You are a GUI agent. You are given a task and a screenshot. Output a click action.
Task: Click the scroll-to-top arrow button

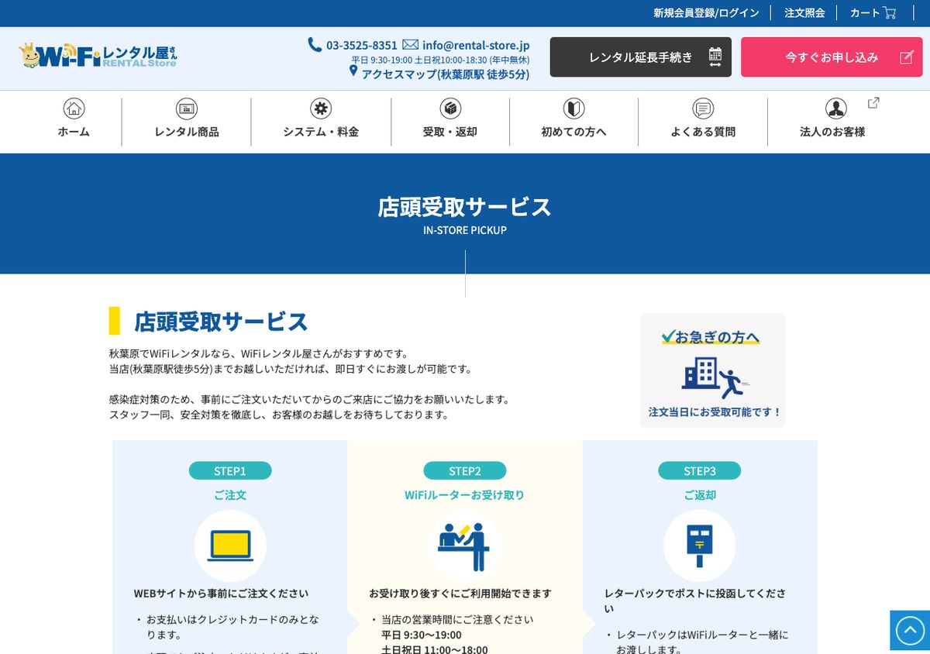910,631
